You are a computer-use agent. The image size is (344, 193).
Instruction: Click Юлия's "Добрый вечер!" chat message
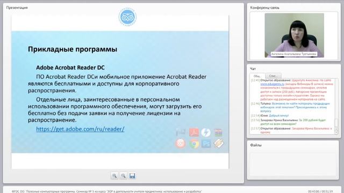pyautogui.click(x=270, y=116)
